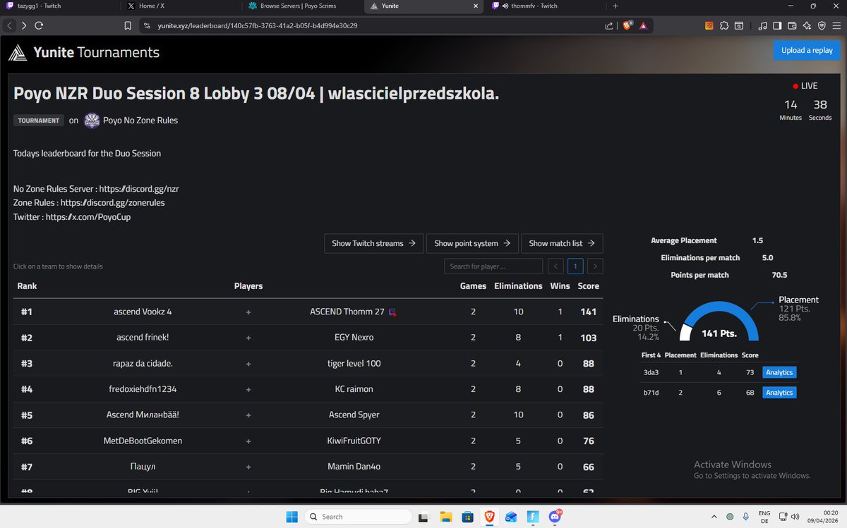
Task: Go back with the browser back arrow
Action: pyautogui.click(x=9, y=25)
